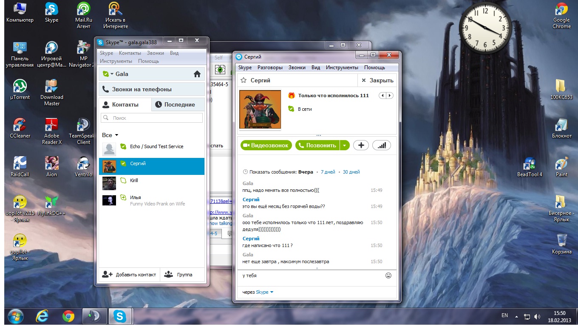This screenshot has height=326, width=578.
Task: Select the CCleaner desktop shortcut
Action: pyautogui.click(x=20, y=129)
